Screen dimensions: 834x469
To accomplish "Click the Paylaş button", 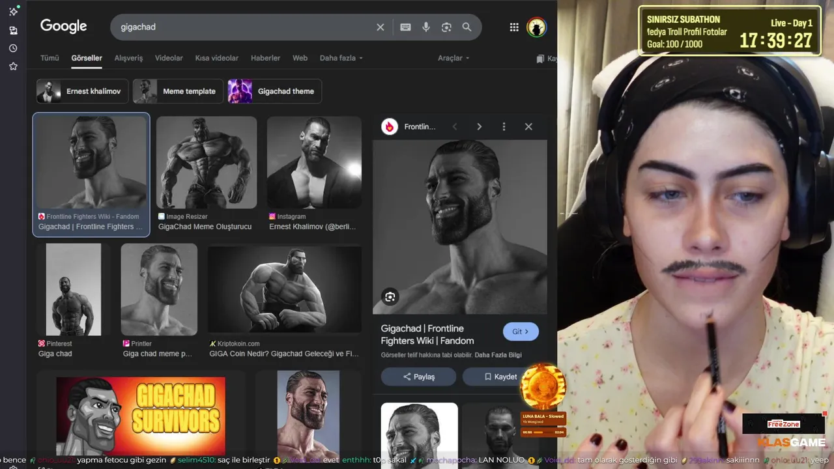I will (418, 377).
